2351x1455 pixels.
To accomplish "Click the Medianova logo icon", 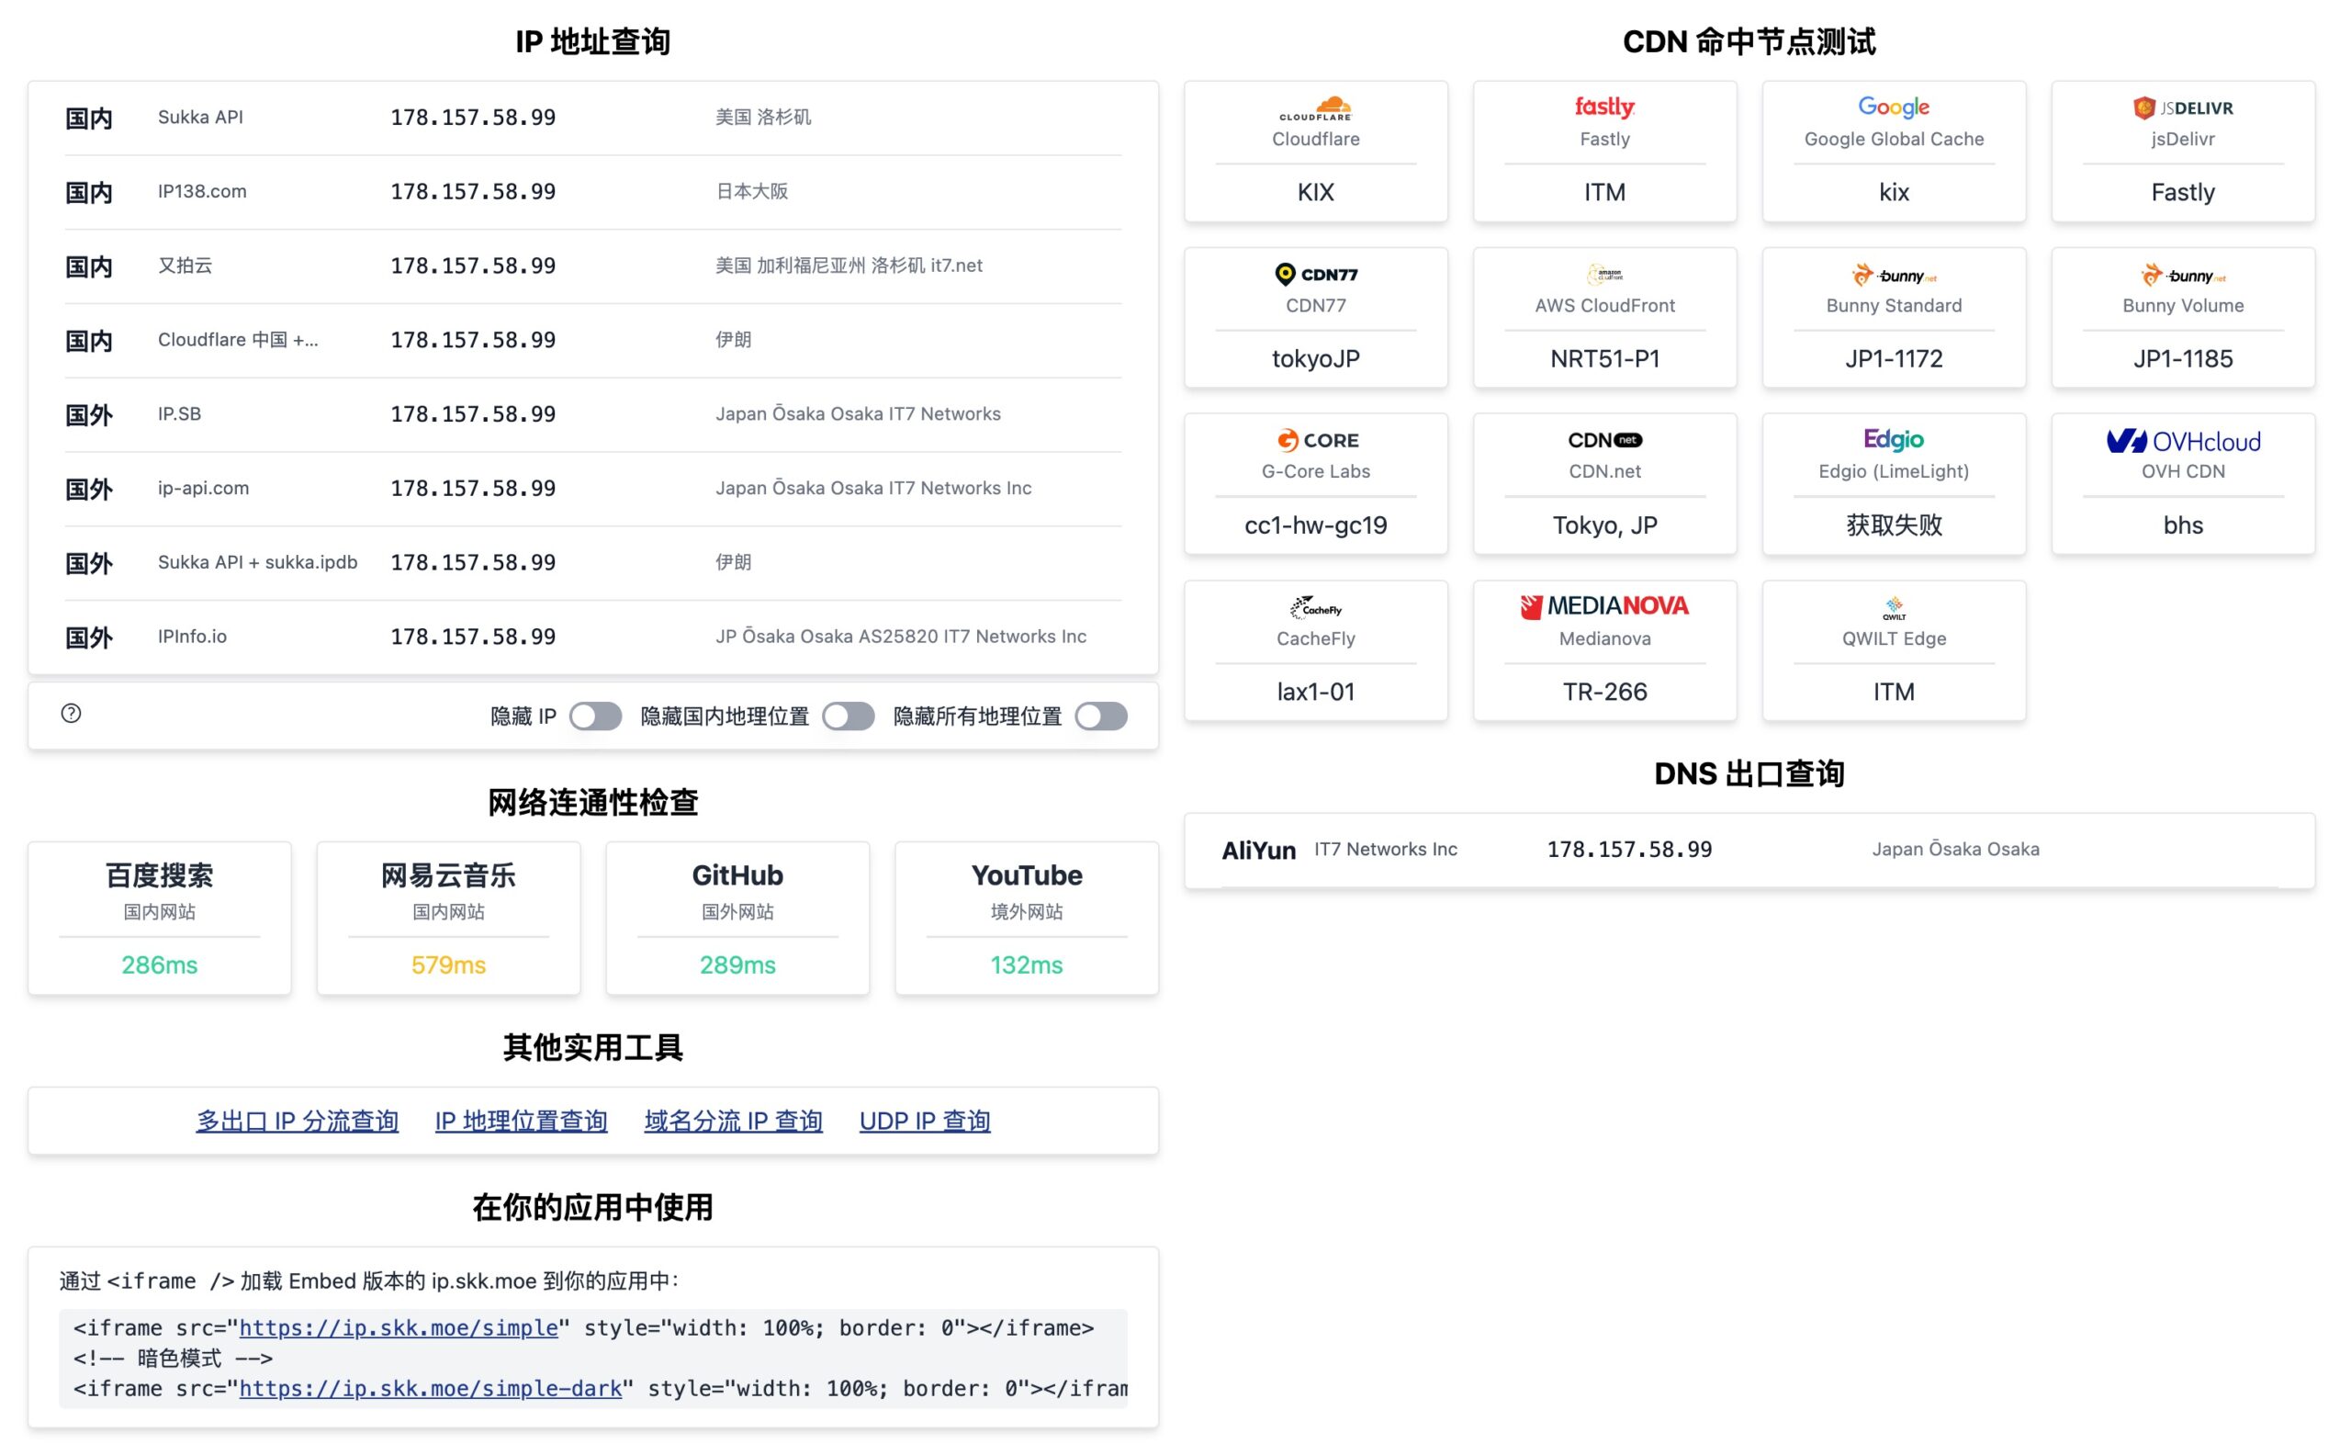I will [1604, 606].
